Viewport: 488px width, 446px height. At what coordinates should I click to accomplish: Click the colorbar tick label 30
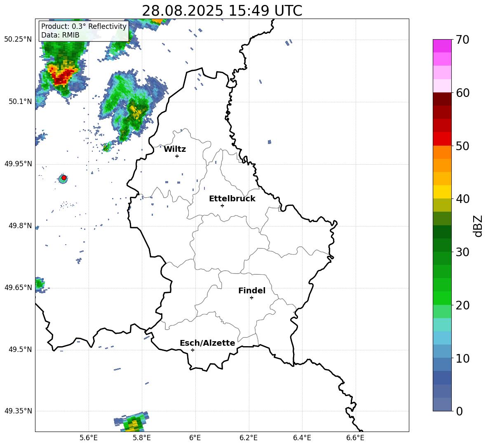[x=462, y=252]
